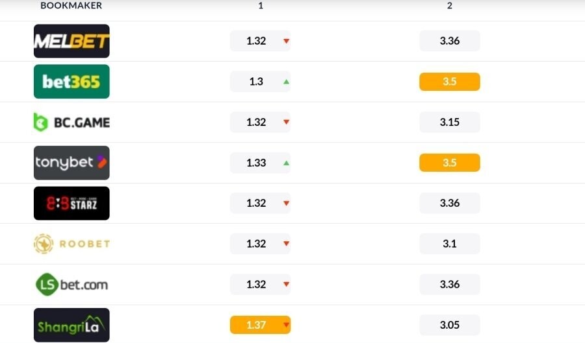Viewport: 585px width, 343px height.
Task: Click the column 1 header
Action: 261,6
